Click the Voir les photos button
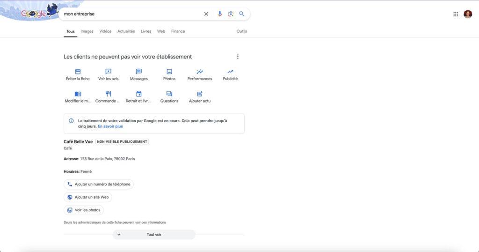Viewport: 479px width, 252px height. [x=84, y=210]
